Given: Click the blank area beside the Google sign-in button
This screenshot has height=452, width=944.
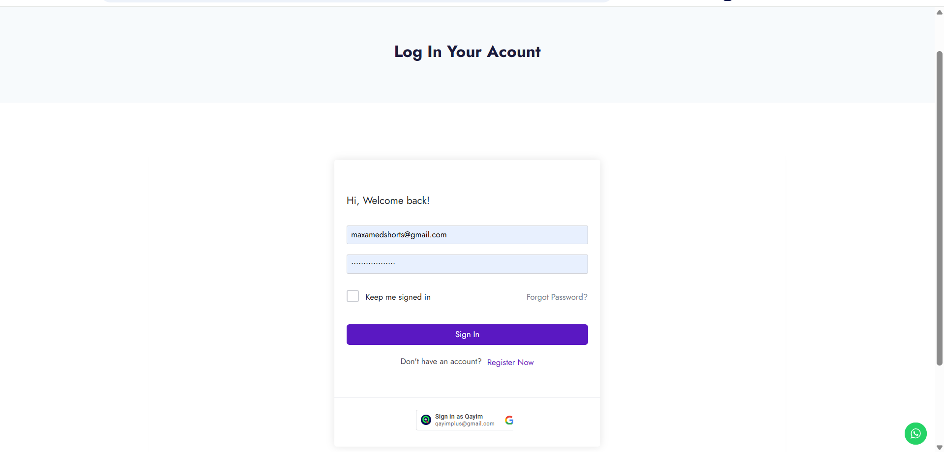Looking at the screenshot, I should 556,420.
